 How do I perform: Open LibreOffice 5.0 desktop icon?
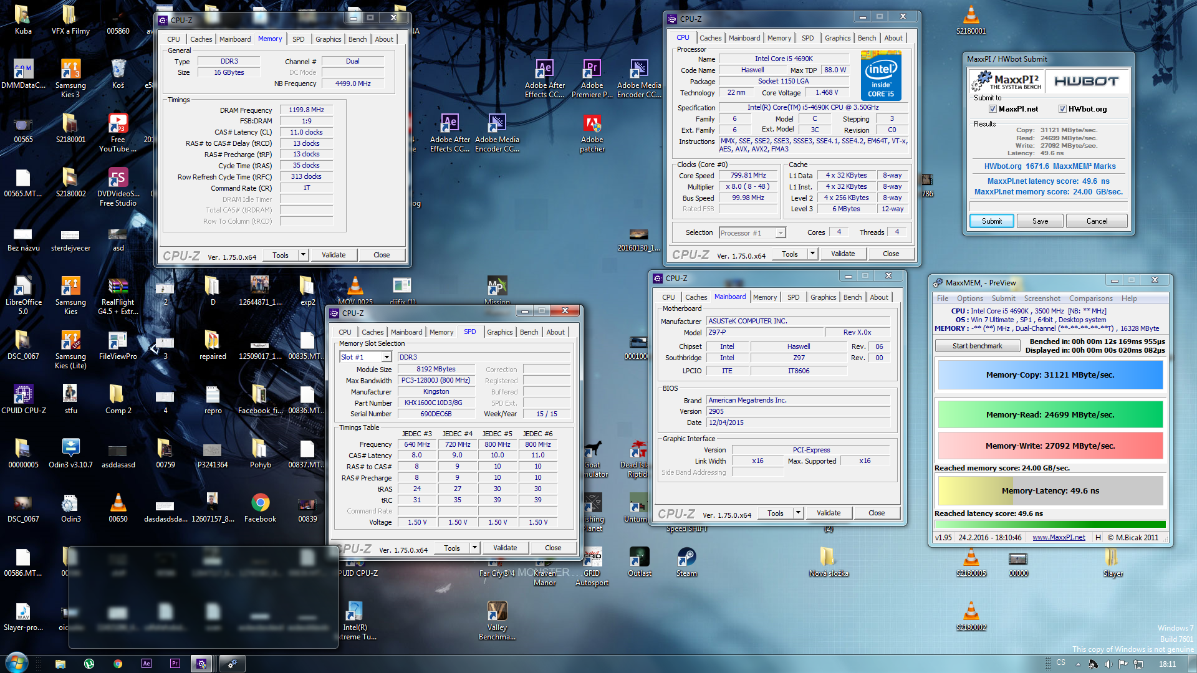pos(23,295)
